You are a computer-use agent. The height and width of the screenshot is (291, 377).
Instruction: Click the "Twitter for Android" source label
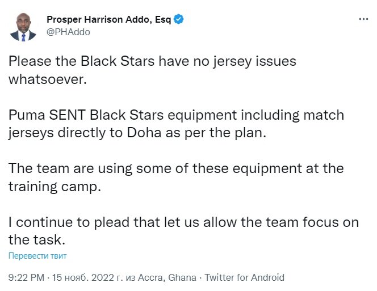[244, 278]
